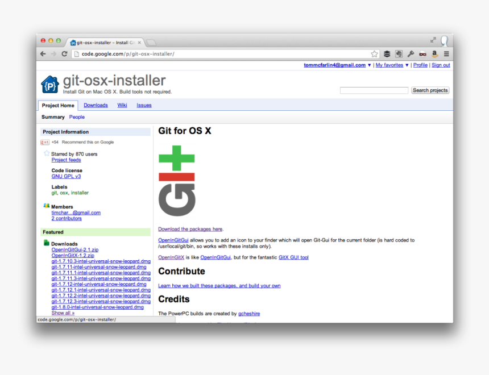Click the members group icon beside Members
The width and height of the screenshot is (489, 375).
[x=46, y=206]
